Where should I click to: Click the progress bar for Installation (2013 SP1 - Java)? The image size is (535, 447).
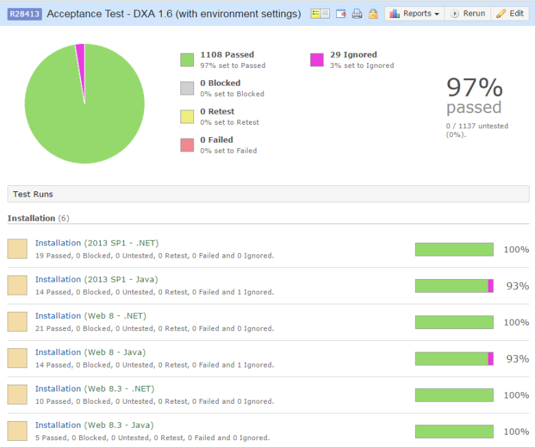[x=454, y=286]
